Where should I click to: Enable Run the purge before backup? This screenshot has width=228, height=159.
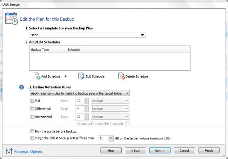point(33,131)
